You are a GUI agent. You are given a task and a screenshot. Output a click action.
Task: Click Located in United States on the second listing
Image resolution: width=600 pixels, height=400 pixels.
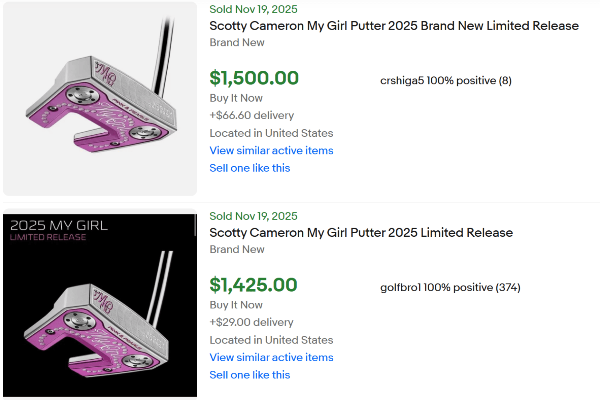pyautogui.click(x=271, y=340)
